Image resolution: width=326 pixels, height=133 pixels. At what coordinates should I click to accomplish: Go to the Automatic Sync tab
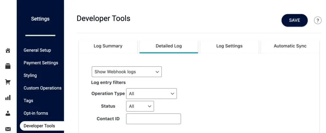[x=290, y=46]
